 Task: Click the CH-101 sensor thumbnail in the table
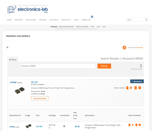pos(28,126)
